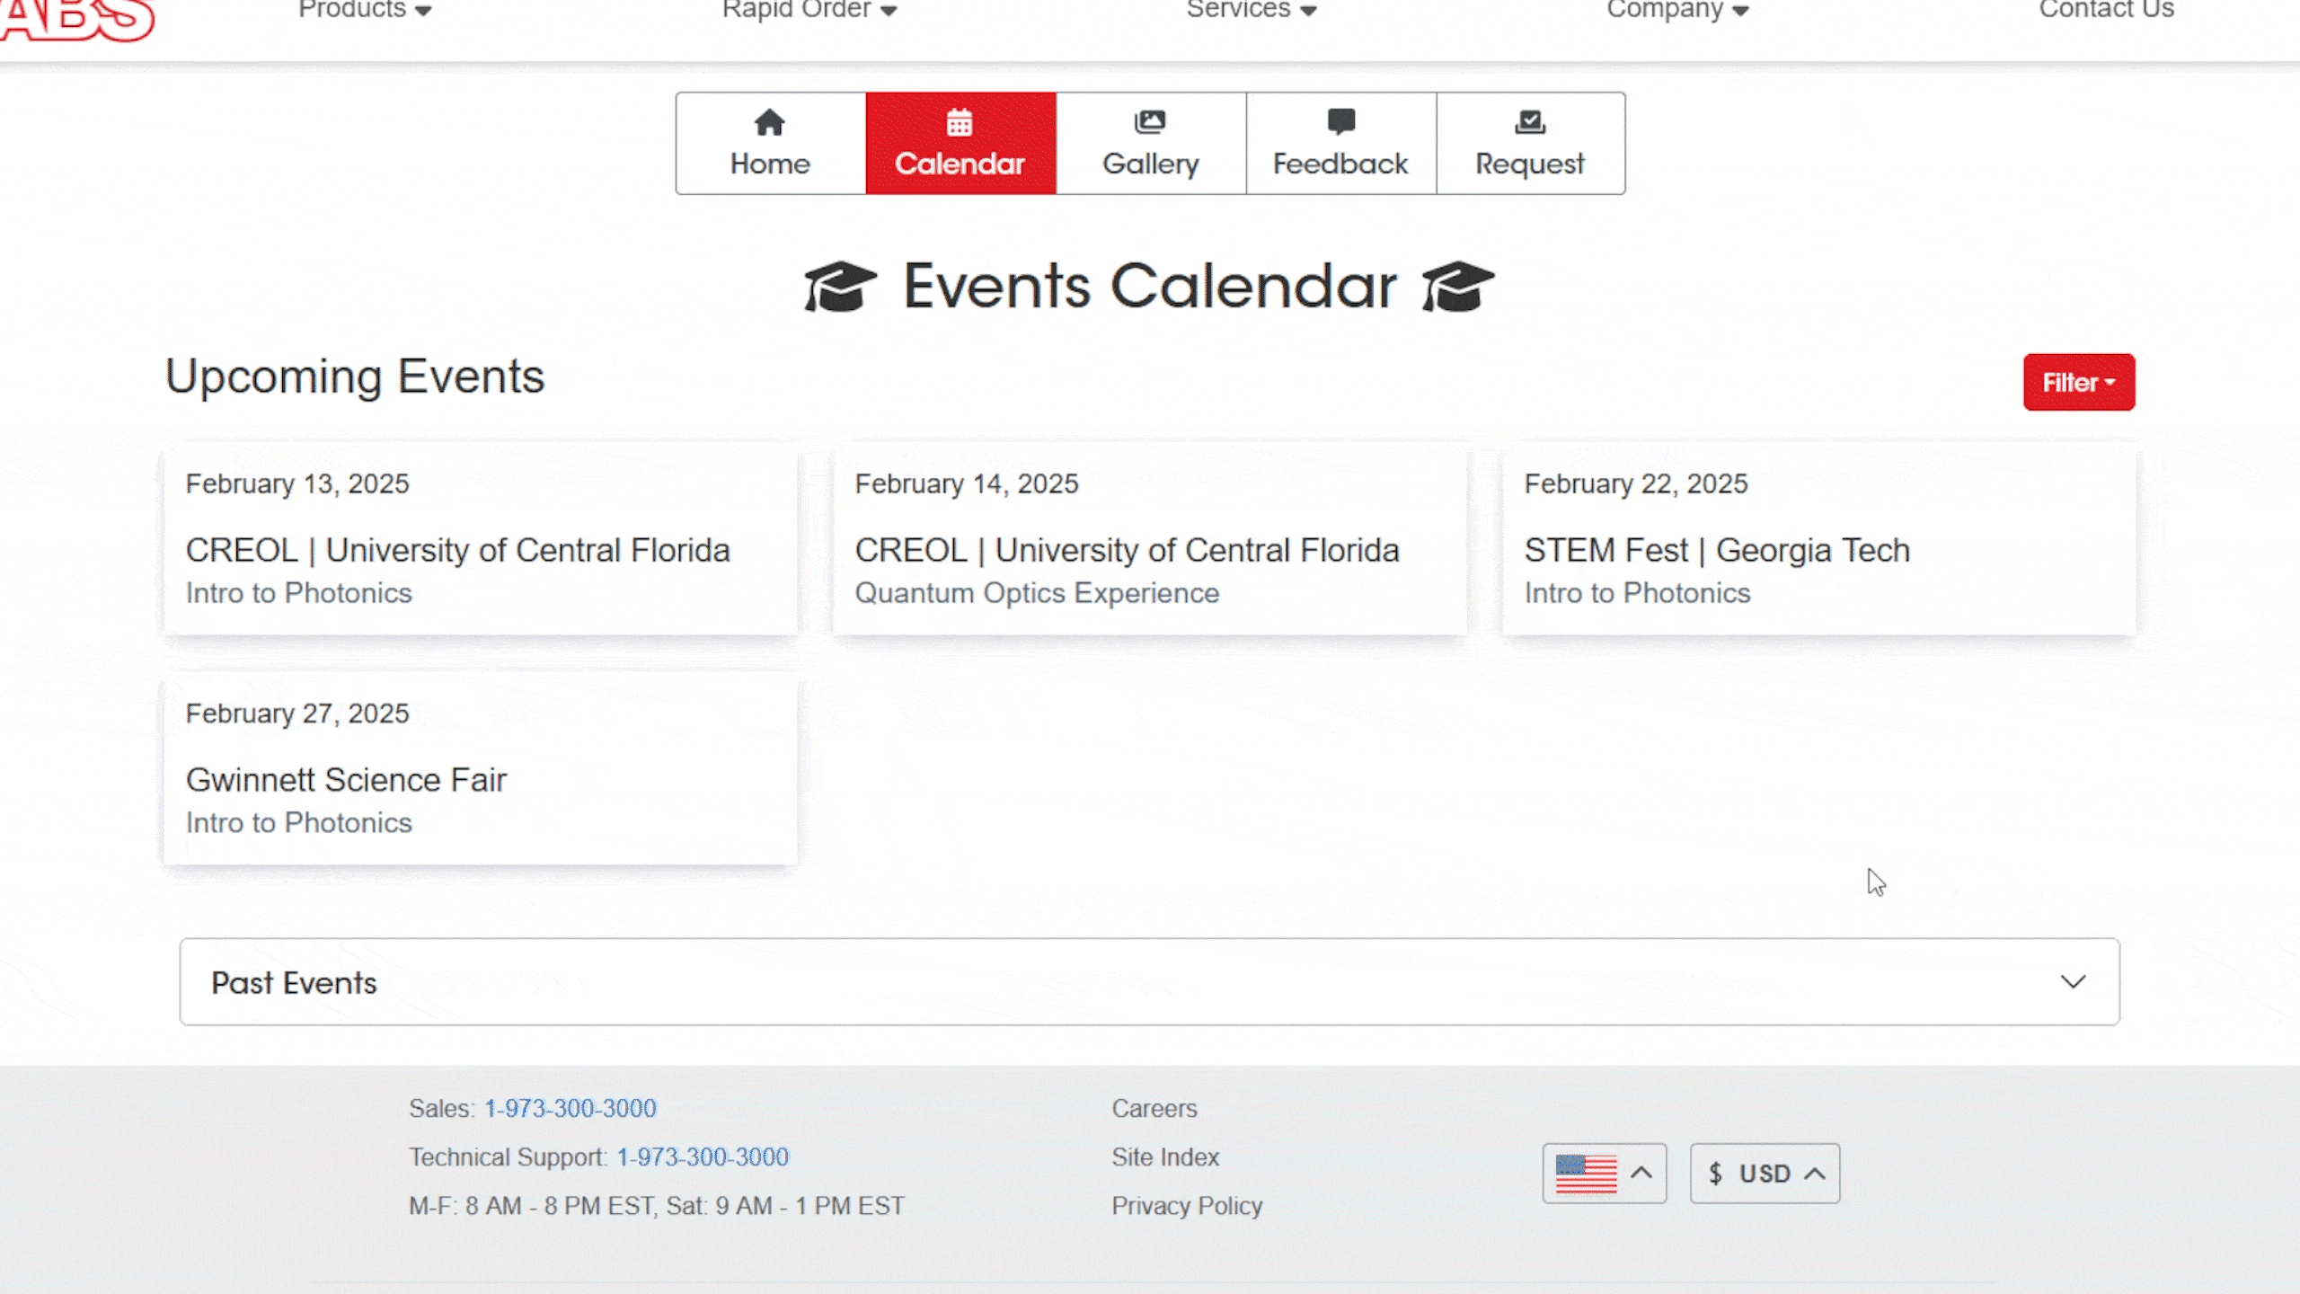Click the February 27, 2025 date text
The width and height of the screenshot is (2300, 1294).
point(297,713)
